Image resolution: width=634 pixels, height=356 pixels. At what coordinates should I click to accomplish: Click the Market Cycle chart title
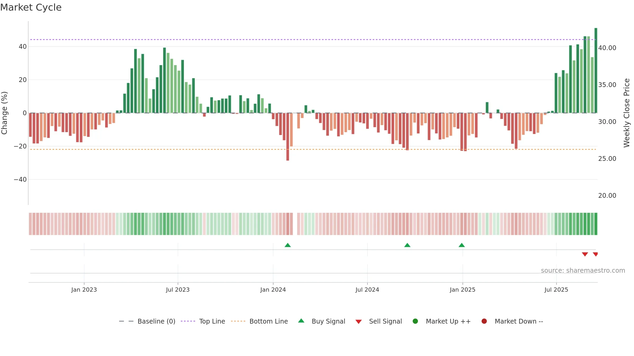pos(31,7)
